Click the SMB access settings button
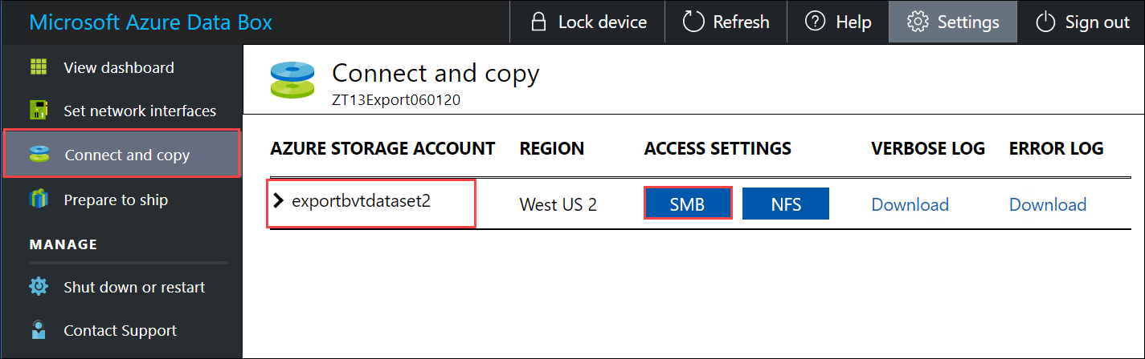Image resolution: width=1145 pixels, height=359 pixels. [687, 204]
